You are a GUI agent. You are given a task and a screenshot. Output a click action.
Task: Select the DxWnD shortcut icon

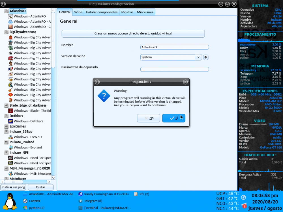pos(10,137)
